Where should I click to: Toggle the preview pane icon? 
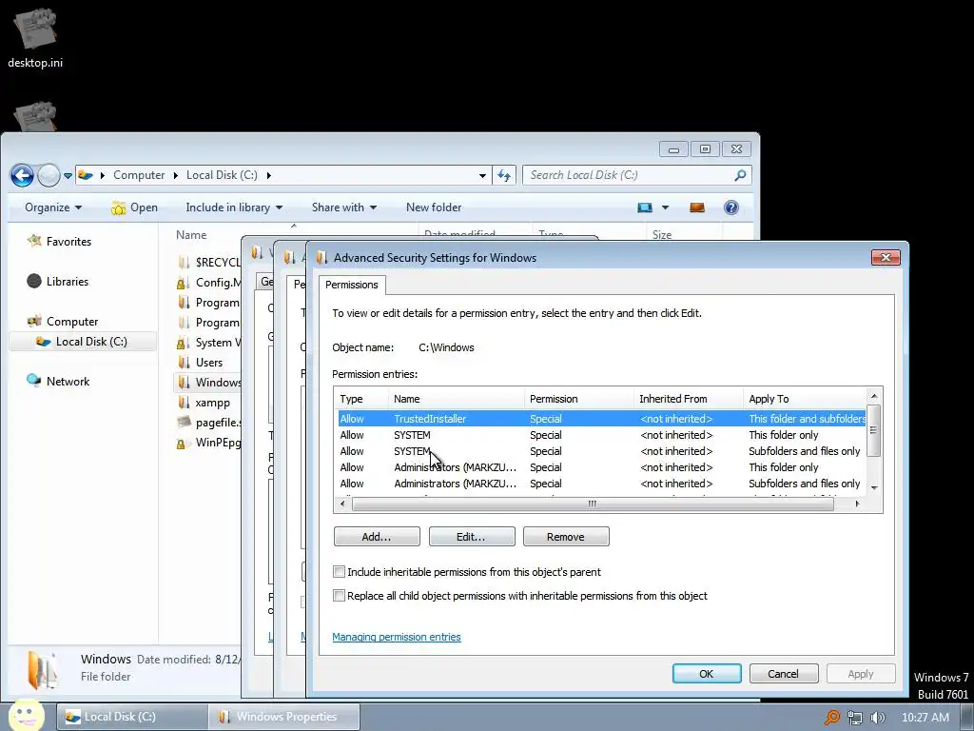click(x=697, y=207)
